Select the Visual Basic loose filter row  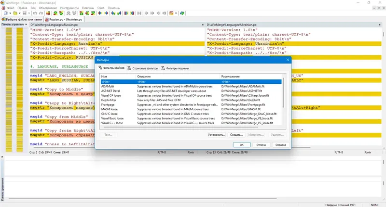point(191,118)
